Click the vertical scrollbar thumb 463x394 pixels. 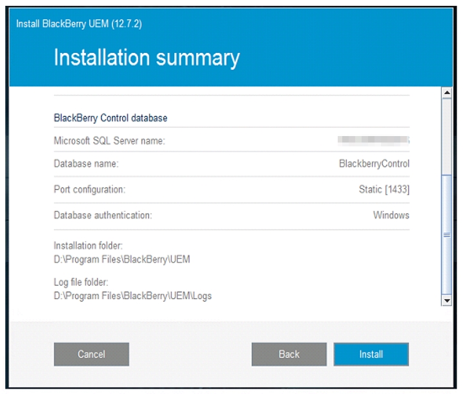tap(446, 235)
